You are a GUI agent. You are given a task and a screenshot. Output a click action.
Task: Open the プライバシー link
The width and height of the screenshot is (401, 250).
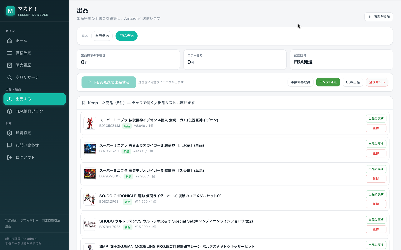point(30,221)
